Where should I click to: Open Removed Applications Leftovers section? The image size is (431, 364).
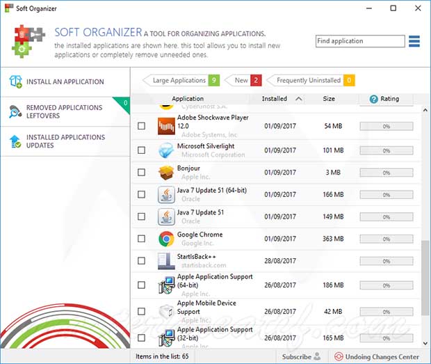point(65,111)
